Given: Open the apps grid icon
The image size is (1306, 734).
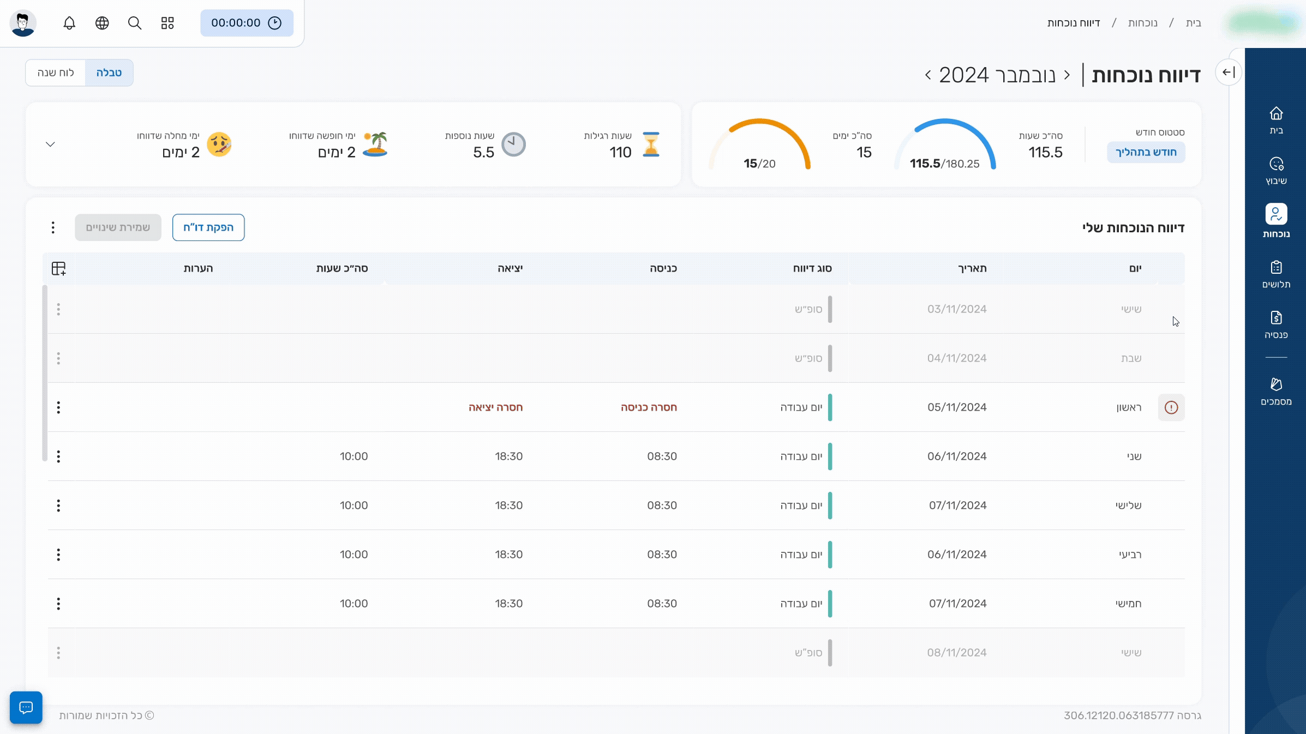Looking at the screenshot, I should [x=167, y=23].
